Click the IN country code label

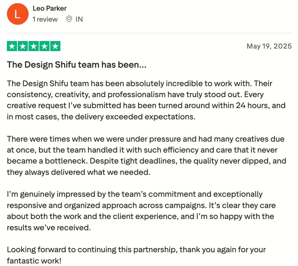79,19
